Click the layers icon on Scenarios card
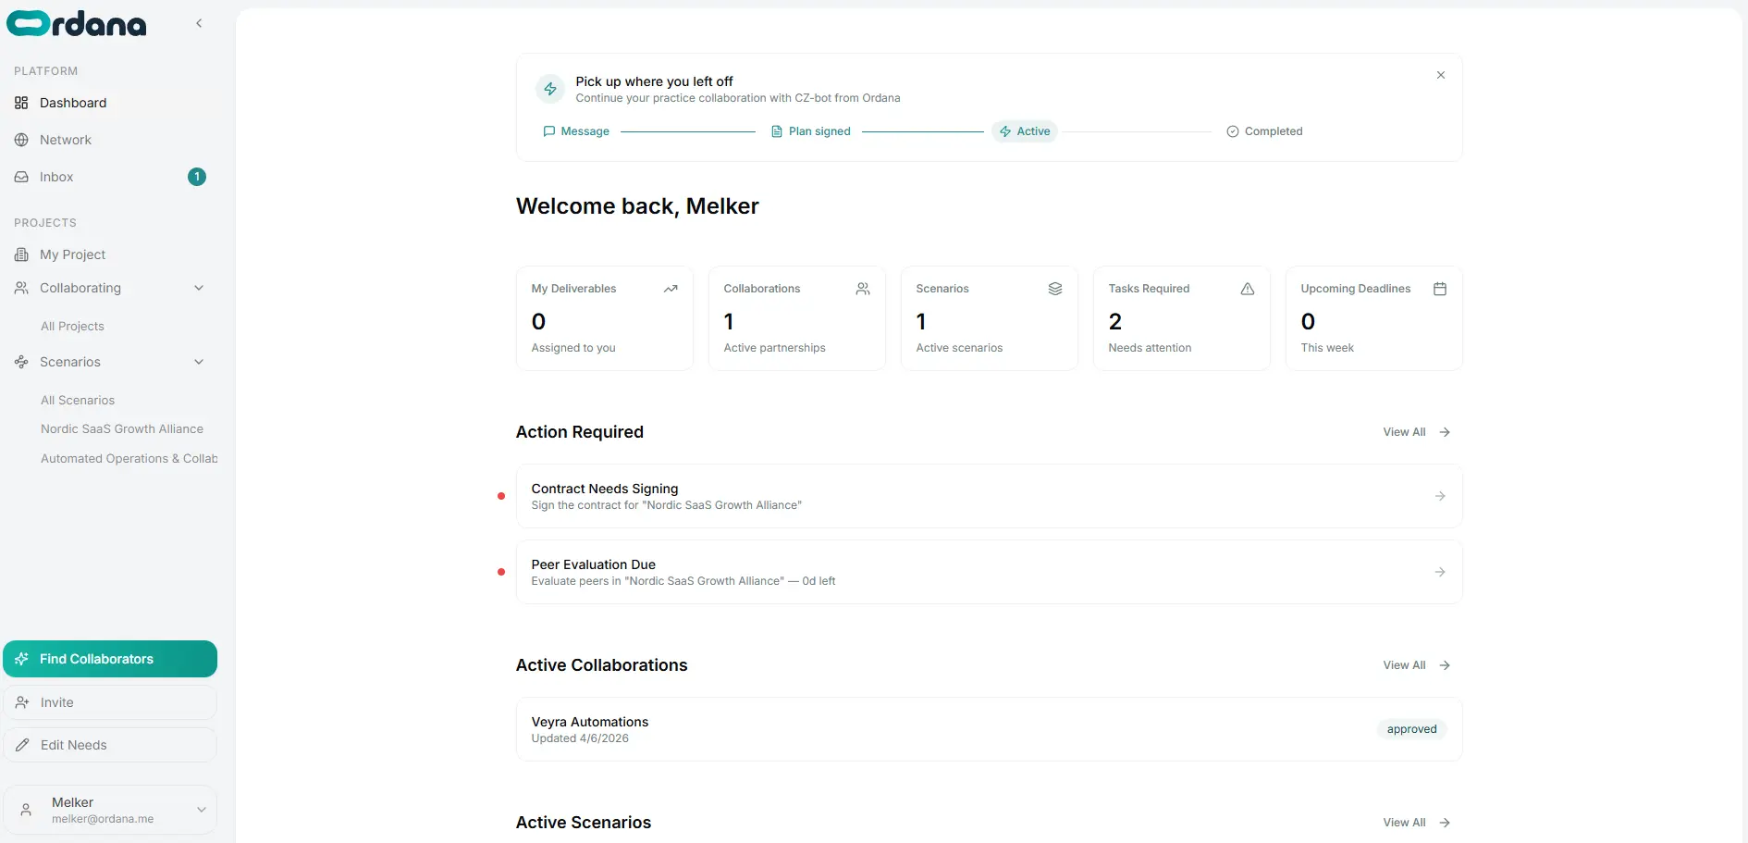Viewport: 1748px width, 843px height. pyautogui.click(x=1055, y=289)
